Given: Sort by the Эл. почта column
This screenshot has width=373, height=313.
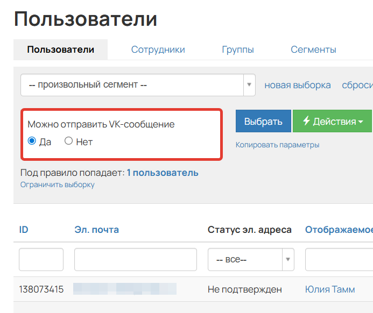Looking at the screenshot, I should [x=96, y=230].
